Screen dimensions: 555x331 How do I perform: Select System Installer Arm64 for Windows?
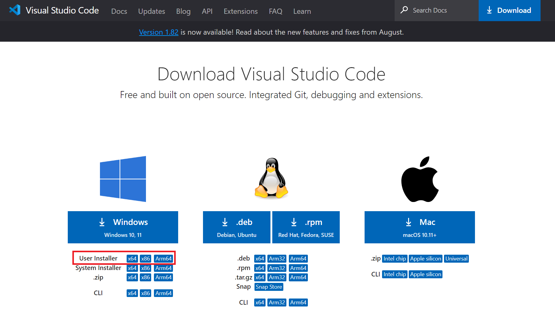coord(163,268)
